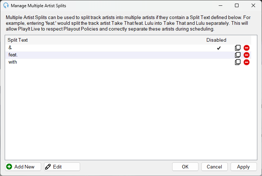Apply the artist split changes
This screenshot has height=176, width=262.
click(x=244, y=167)
